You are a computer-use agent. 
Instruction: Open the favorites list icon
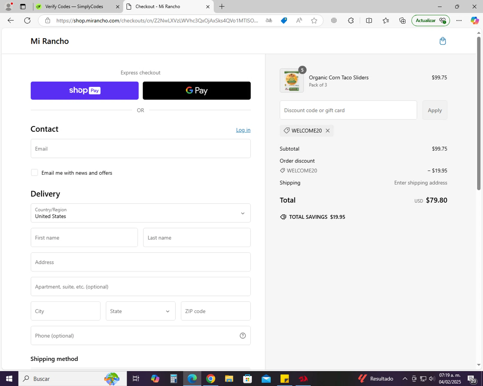point(386,21)
